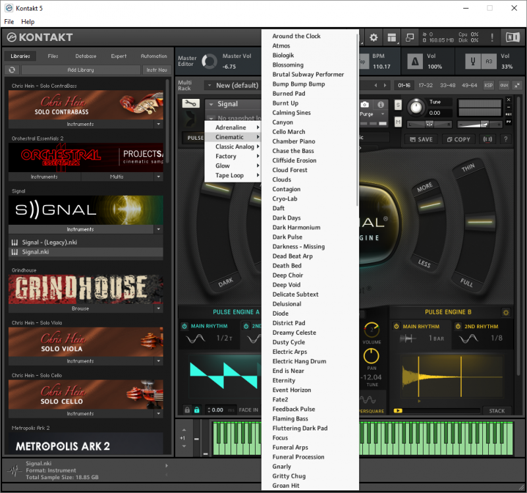Toggle the aux sends display on the instrument
527x493 pixels.
(508, 114)
